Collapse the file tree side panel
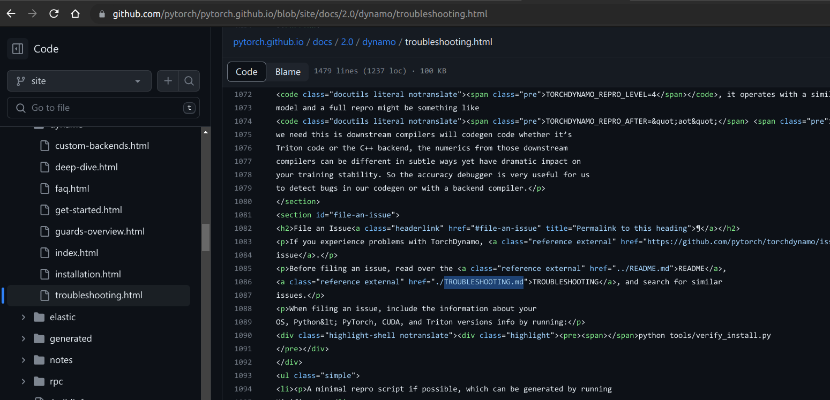Screen dimensions: 830x400 [x=18, y=49]
